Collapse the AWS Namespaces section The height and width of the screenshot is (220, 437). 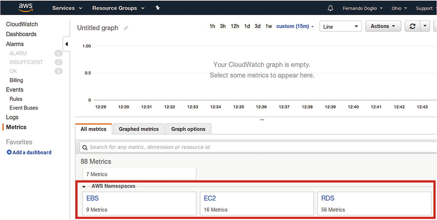pyautogui.click(x=84, y=187)
